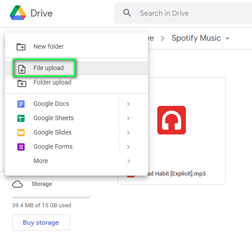Click the yellow Google Slides icon

point(21,133)
